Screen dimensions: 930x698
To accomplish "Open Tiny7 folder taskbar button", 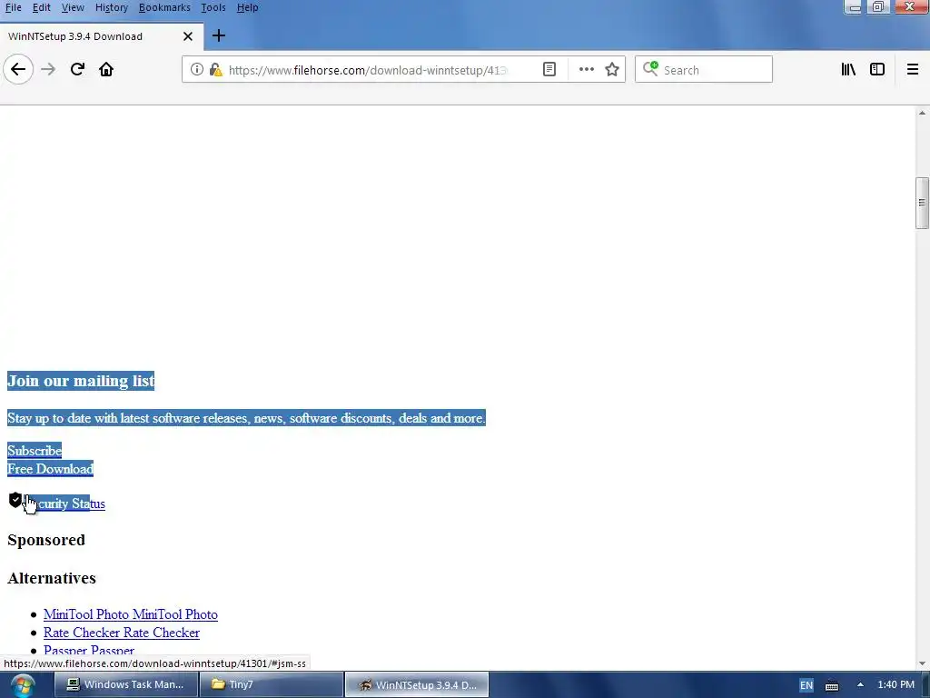I will click(272, 685).
